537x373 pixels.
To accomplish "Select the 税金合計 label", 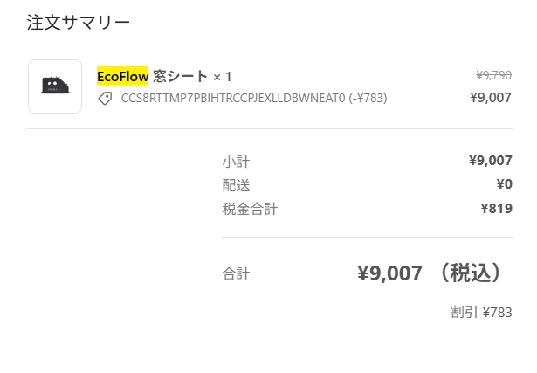I will coord(250,209).
